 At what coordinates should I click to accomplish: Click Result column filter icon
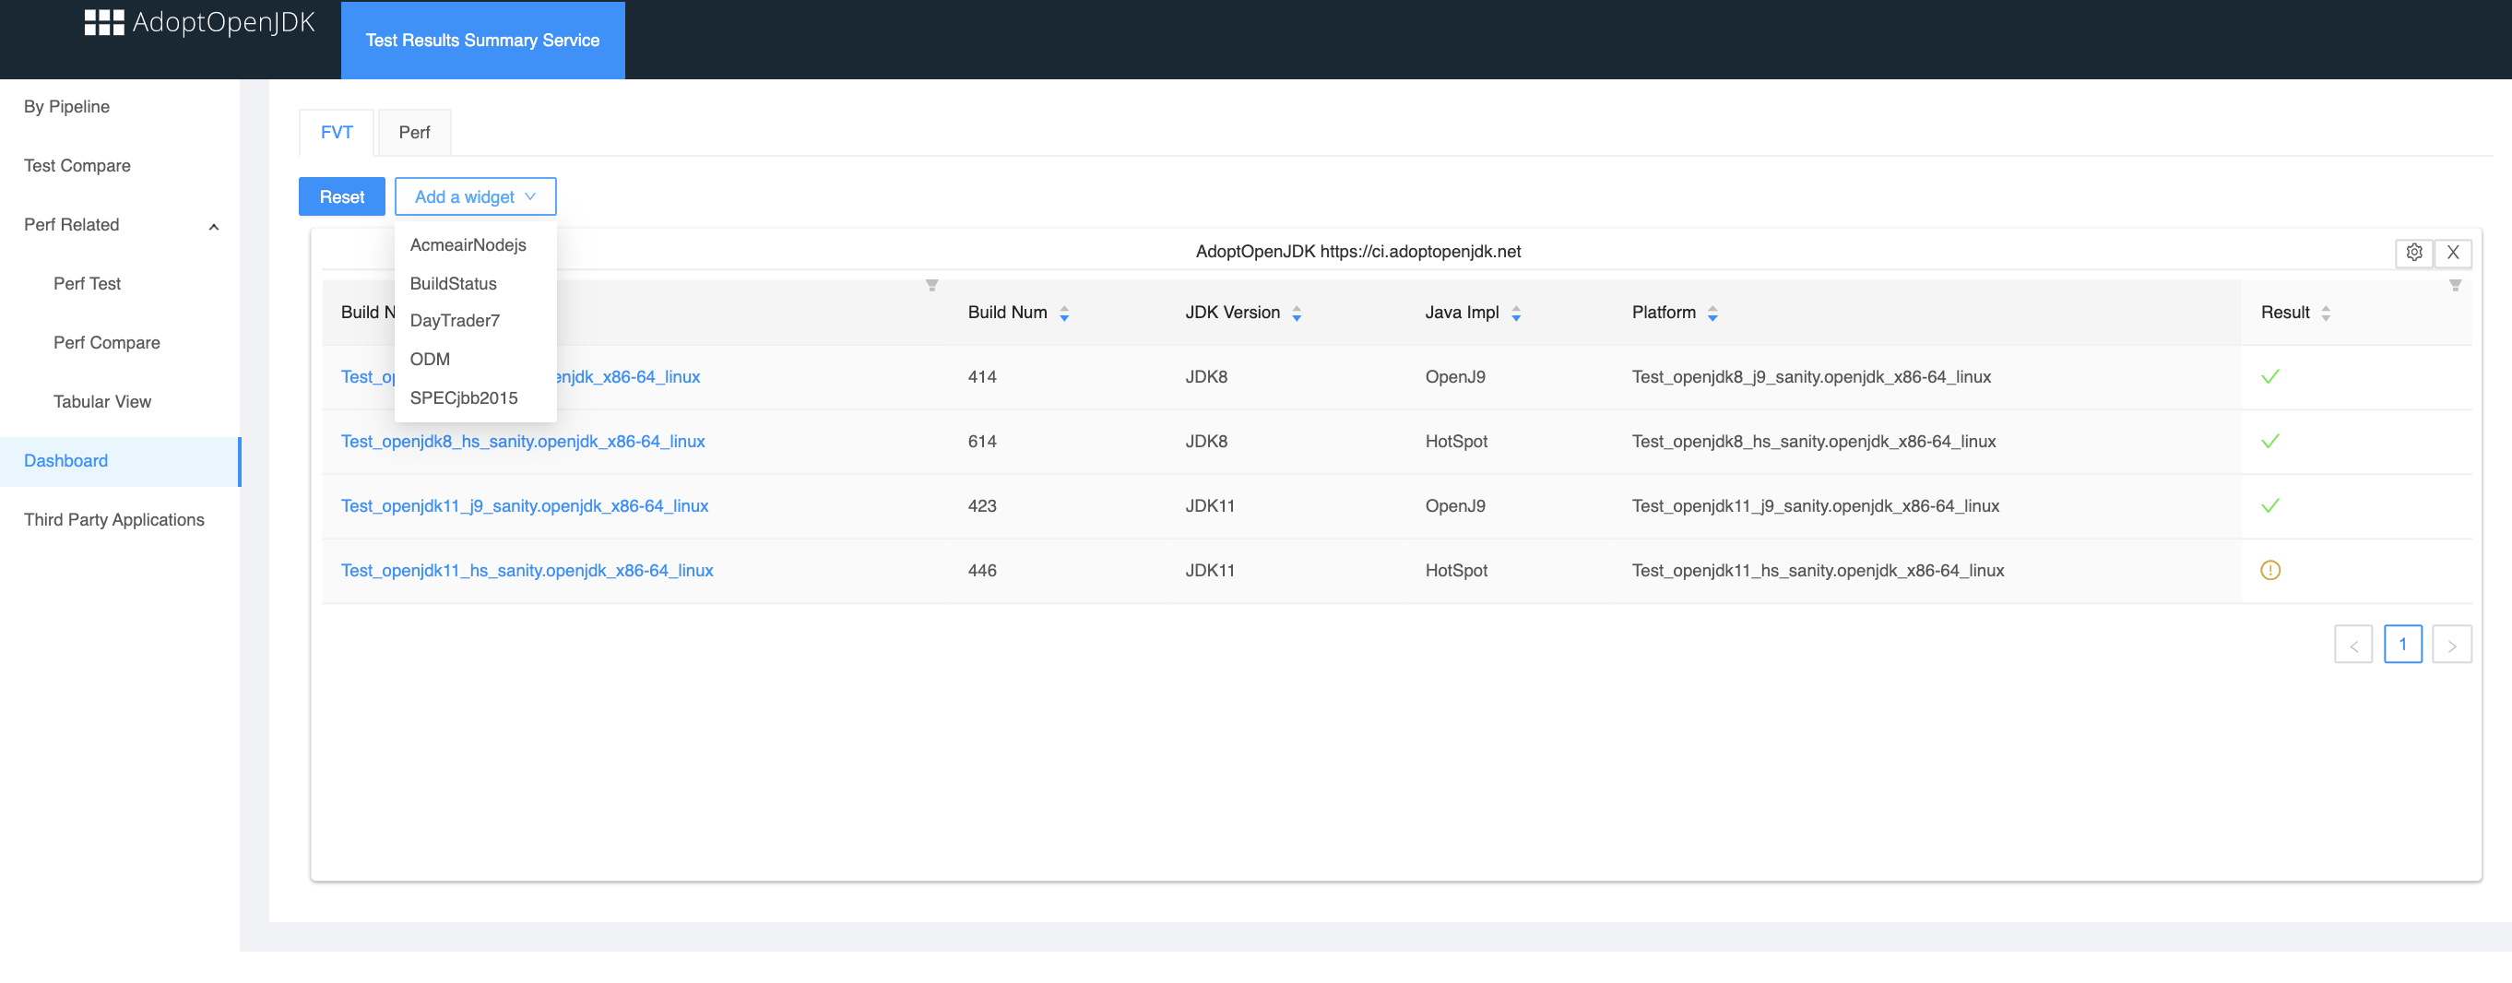2456,286
